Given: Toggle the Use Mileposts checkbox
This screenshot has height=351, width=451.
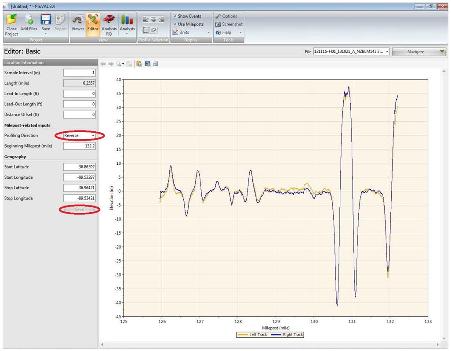Looking at the screenshot, I should [175, 25].
